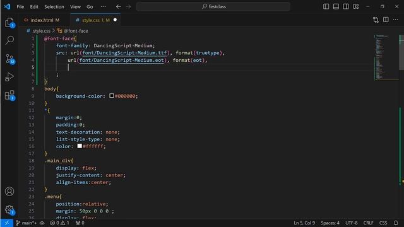The width and height of the screenshot is (404, 227).
Task: Click the 'justify-content: center;' line
Action: 91,175
